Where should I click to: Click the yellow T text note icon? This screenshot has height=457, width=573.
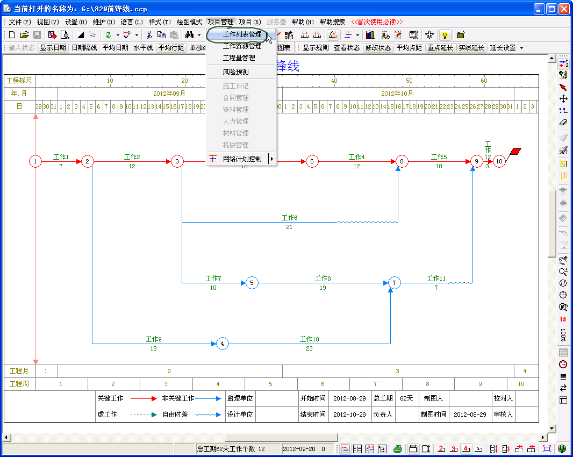(563, 176)
